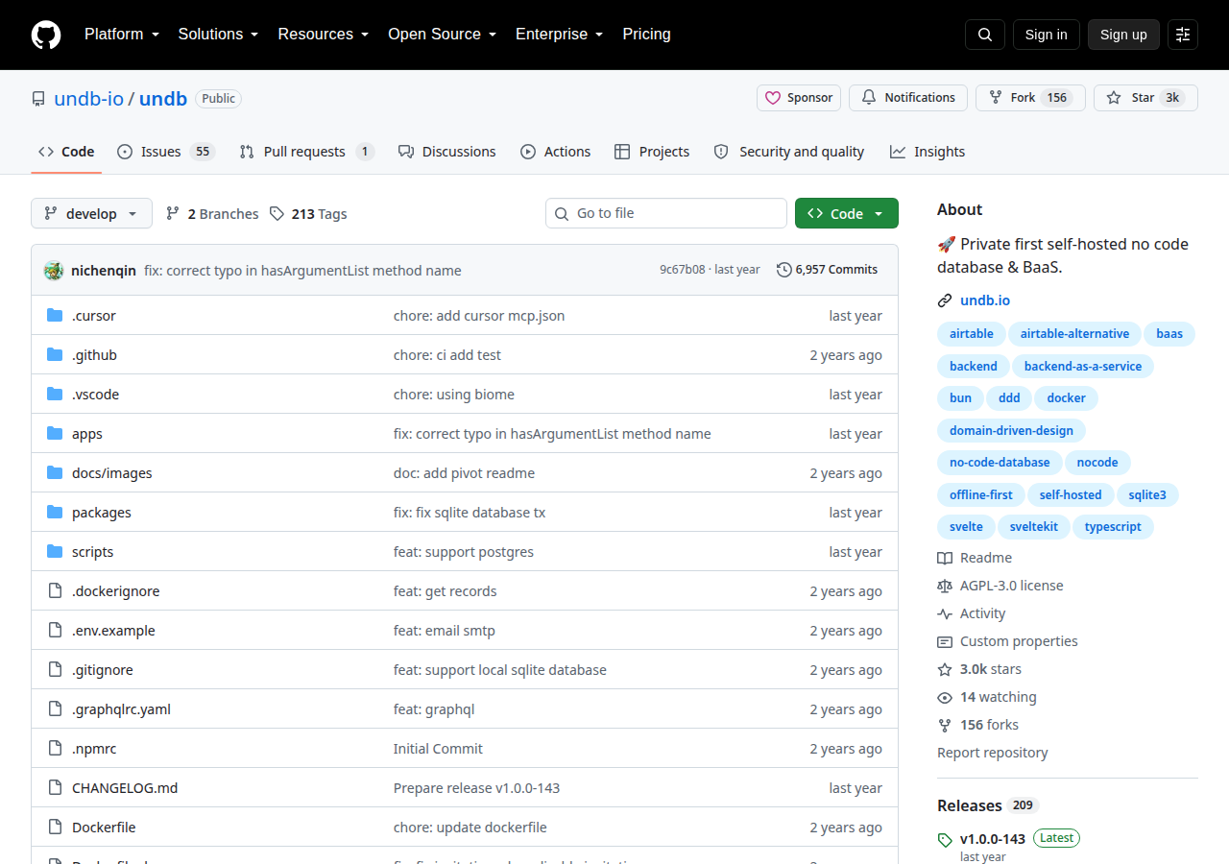Click the Go to file field
1229x864 pixels.
pos(666,213)
